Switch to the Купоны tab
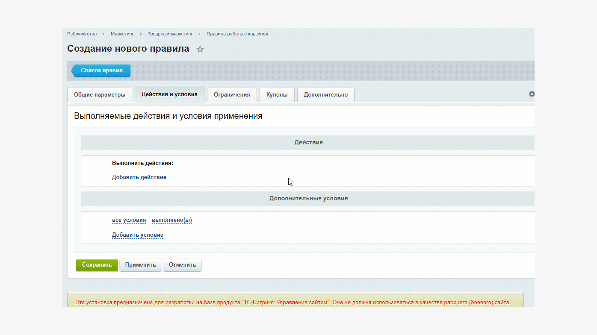This screenshot has width=597, height=335. click(277, 95)
